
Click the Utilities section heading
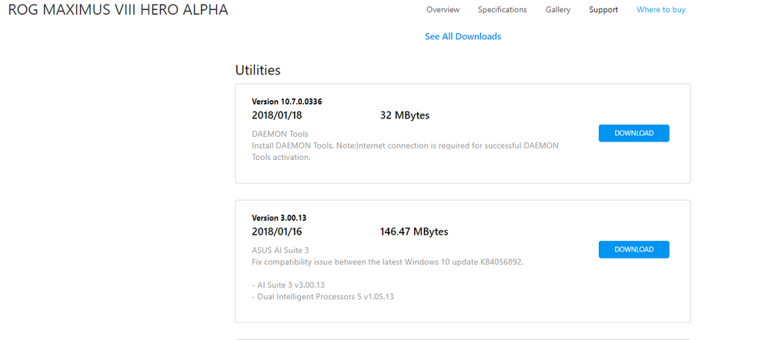coord(258,70)
